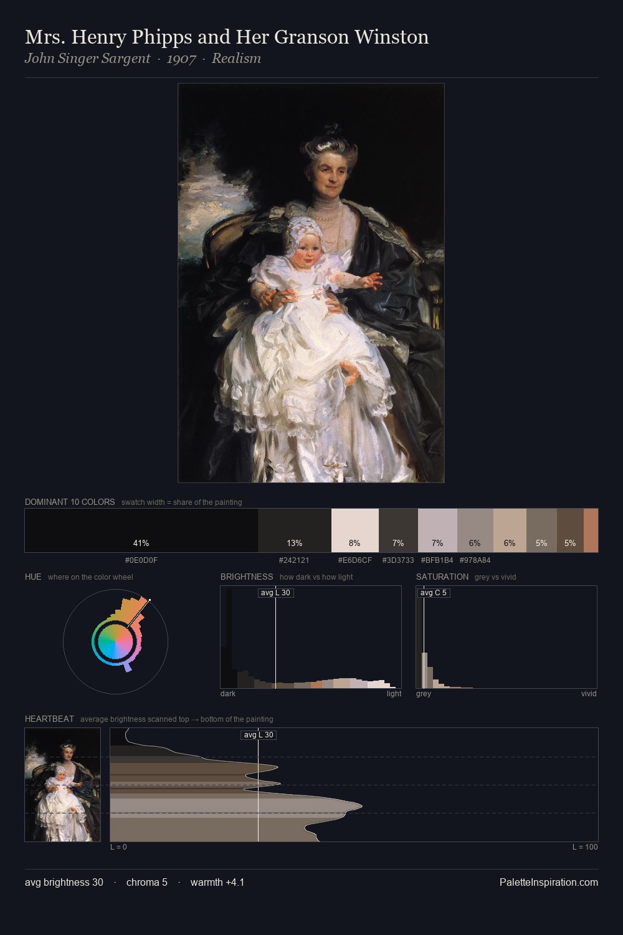This screenshot has height=935, width=623.
Task: Click the HUE section heading
Action: (x=33, y=577)
